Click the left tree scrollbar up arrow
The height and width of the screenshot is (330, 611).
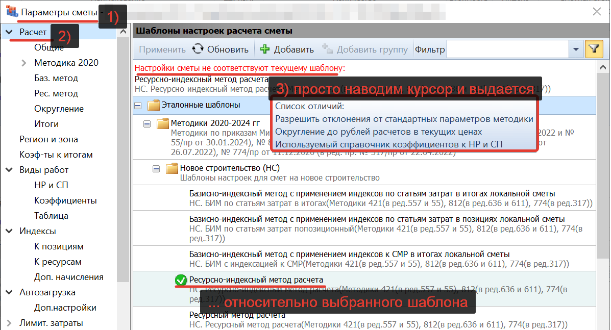point(123,32)
